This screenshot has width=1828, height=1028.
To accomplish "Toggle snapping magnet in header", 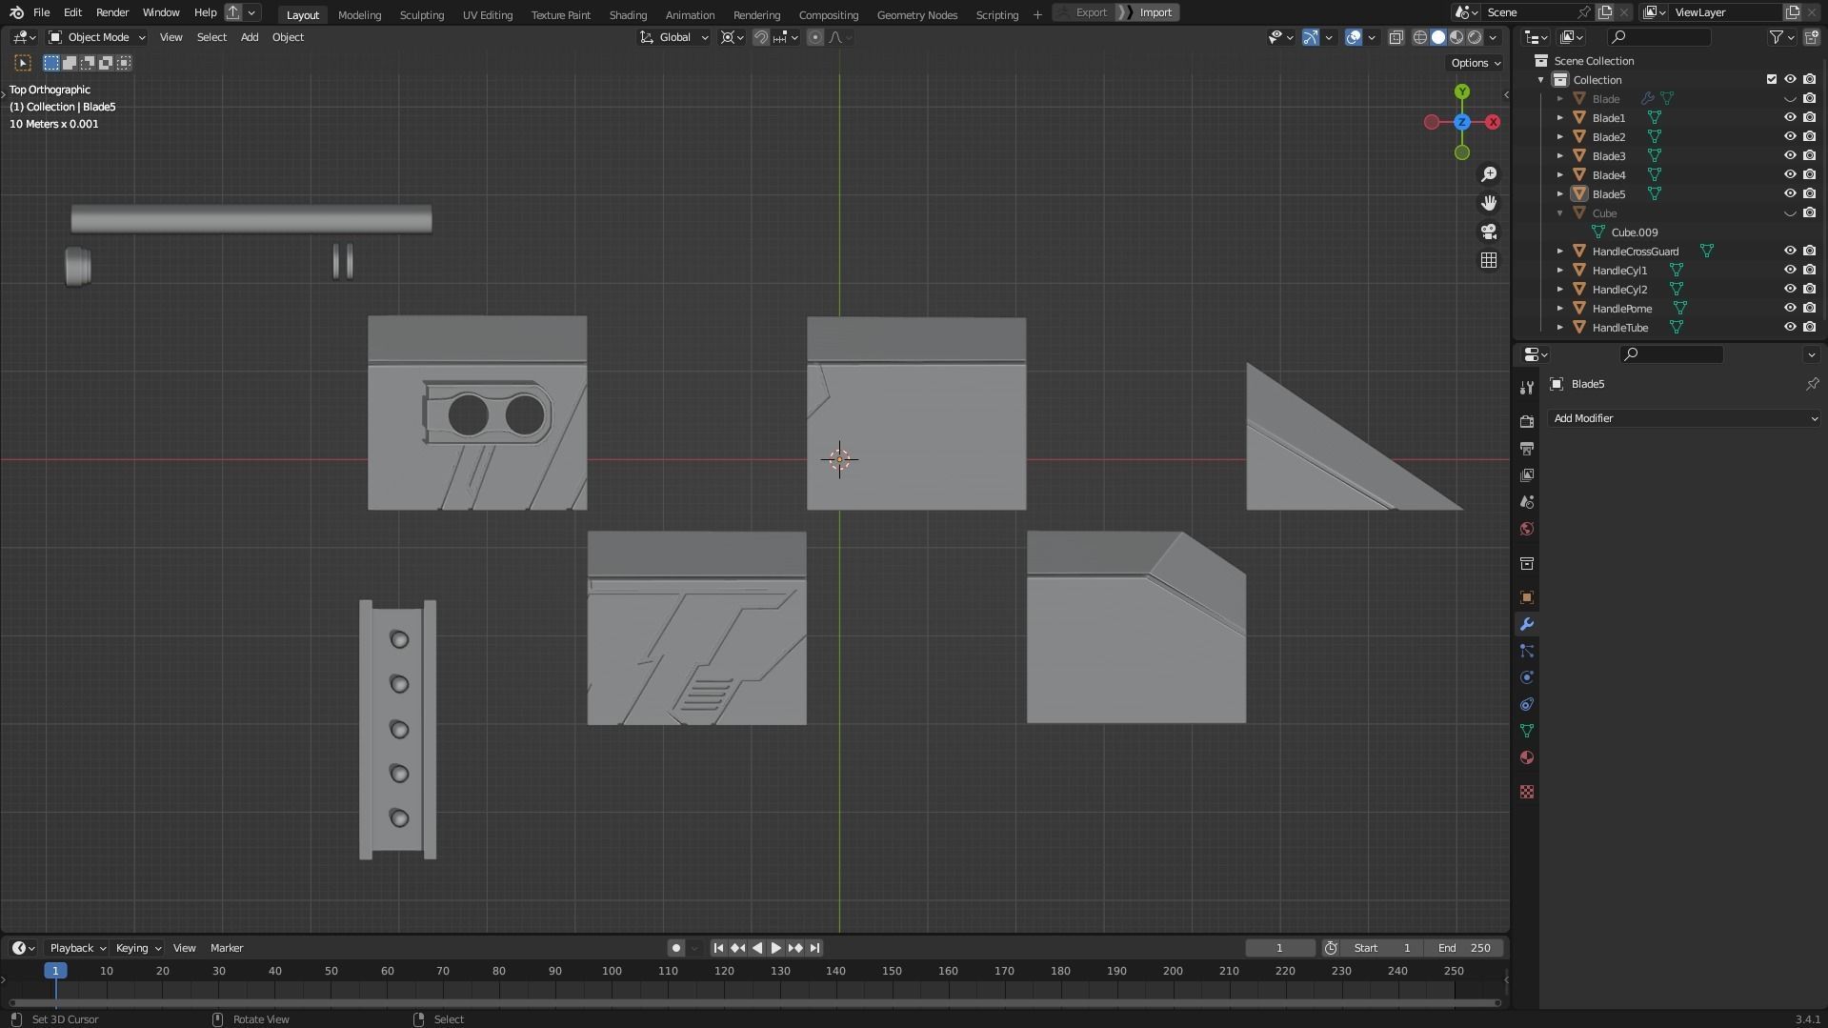I will [x=761, y=37].
